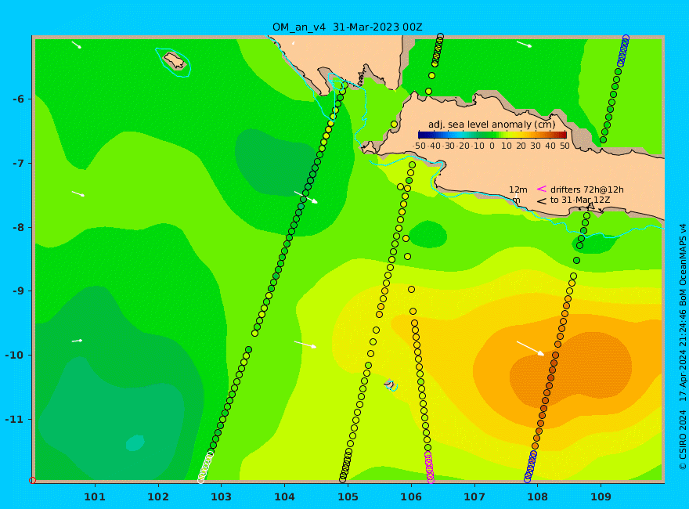Click the sea level anomaly color bar

tap(492, 135)
